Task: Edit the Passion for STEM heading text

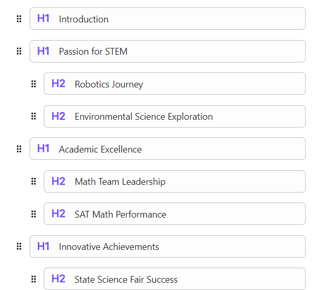Action: tap(93, 52)
